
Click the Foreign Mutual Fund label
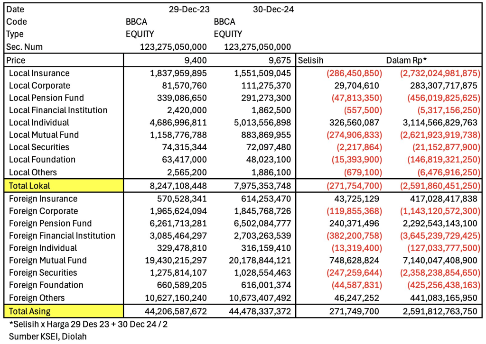coord(47,260)
